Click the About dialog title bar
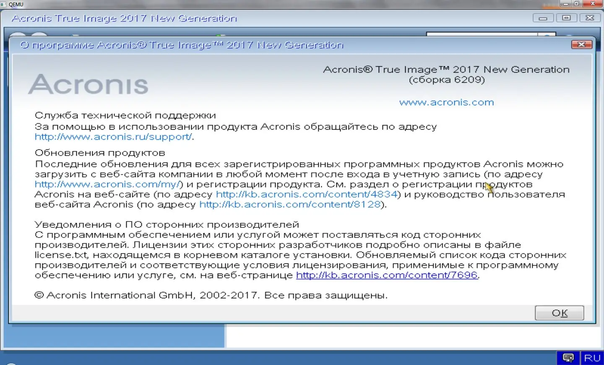The height and width of the screenshot is (365, 604). 252,44
